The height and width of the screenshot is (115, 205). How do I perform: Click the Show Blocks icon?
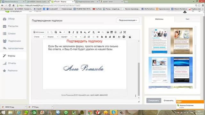tap(120, 32)
